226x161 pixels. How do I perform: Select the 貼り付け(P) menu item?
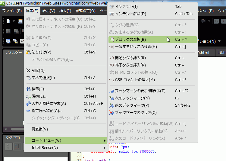coord(66,52)
